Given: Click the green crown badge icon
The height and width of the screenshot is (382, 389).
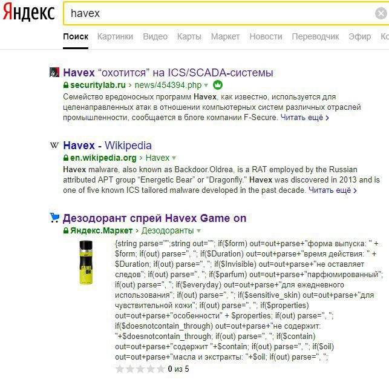Looking at the screenshot, I should [x=218, y=85].
